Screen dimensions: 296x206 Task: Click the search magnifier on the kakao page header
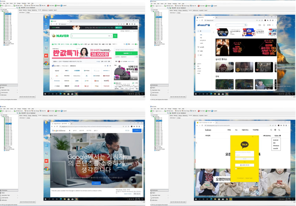coord(271,130)
